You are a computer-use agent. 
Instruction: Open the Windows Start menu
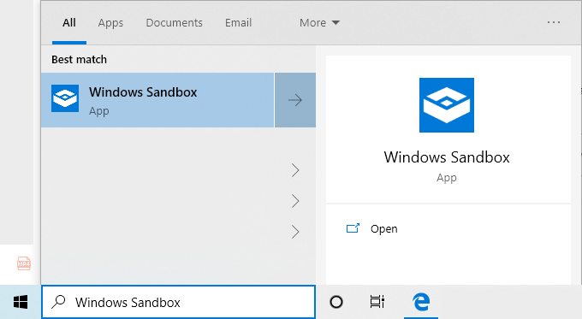pyautogui.click(x=21, y=302)
